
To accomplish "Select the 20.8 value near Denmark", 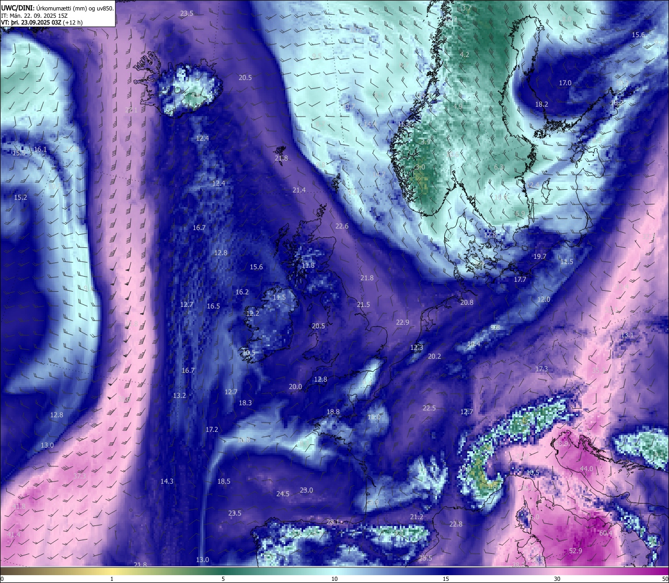I will coord(467,303).
